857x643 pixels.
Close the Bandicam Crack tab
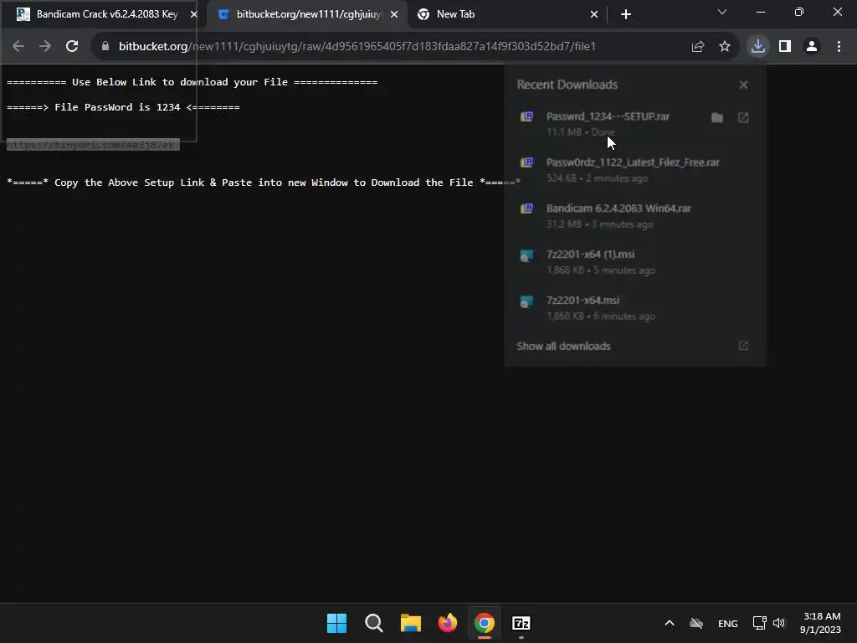click(x=194, y=14)
